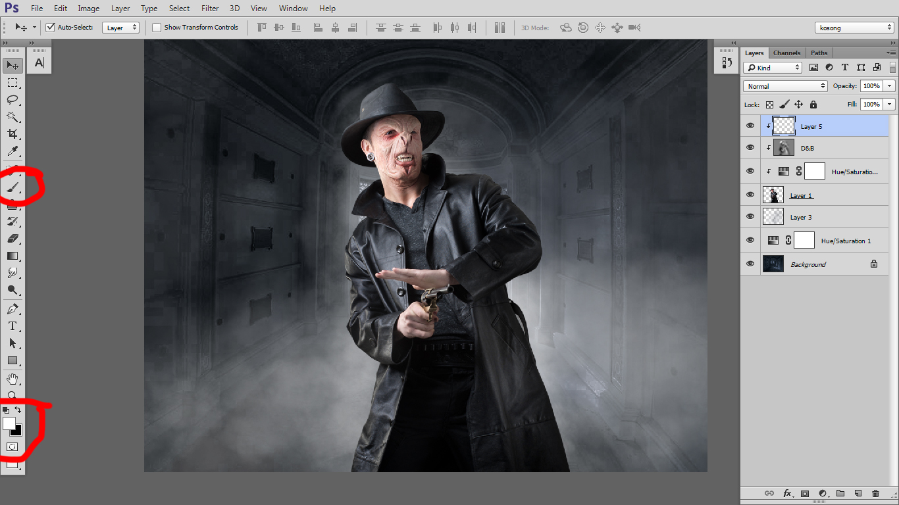Open the Auto-Select Layer dropdown
The width and height of the screenshot is (899, 505).
pos(122,28)
